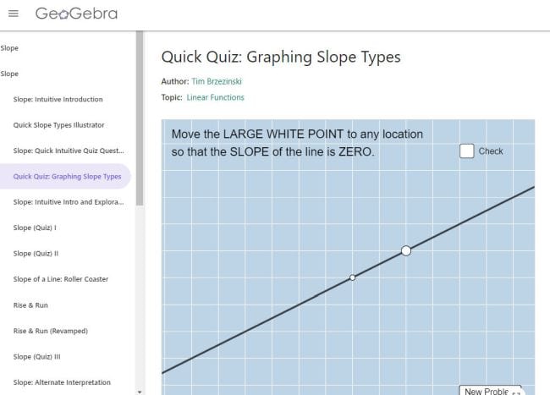Click the New Problem button
Viewport: 550px width, 395px height.
[x=487, y=391]
